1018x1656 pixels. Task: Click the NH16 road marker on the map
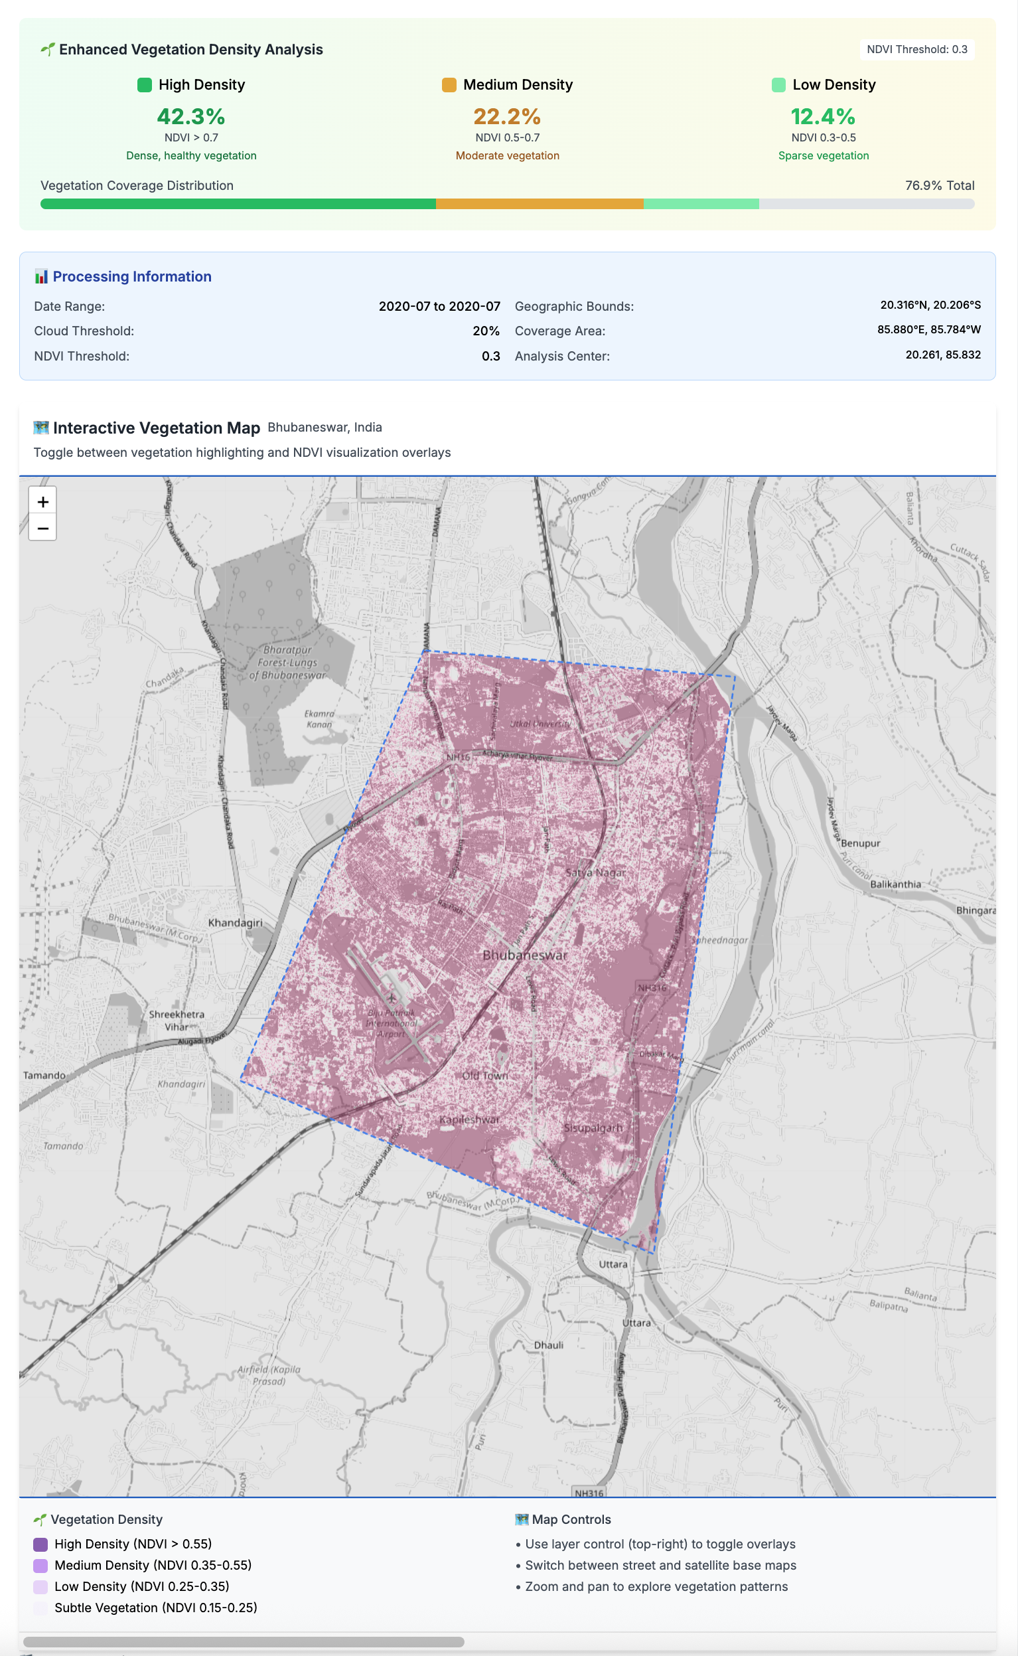click(458, 757)
